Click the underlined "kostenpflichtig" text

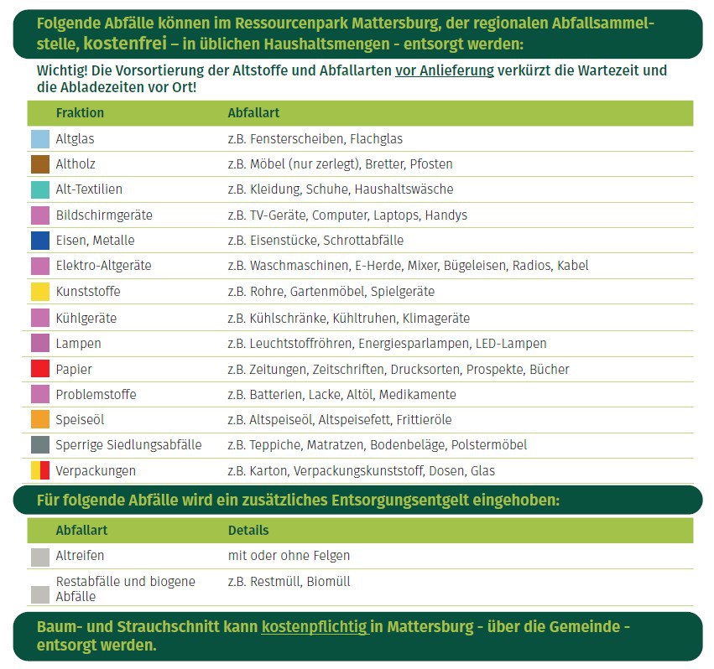click(x=315, y=627)
